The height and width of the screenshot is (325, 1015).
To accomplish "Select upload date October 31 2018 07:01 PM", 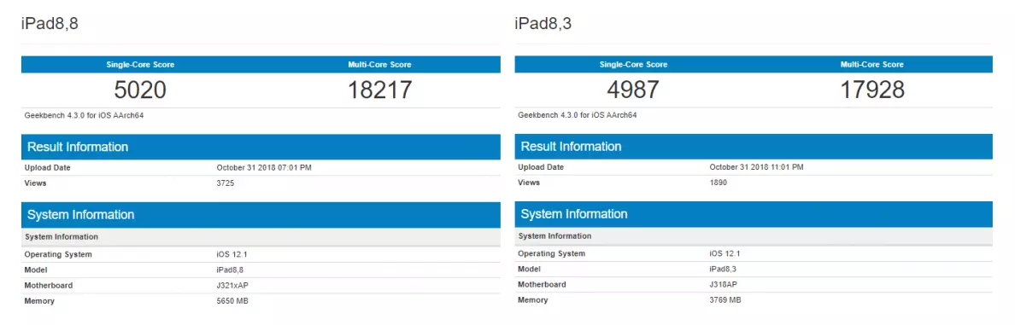I will (x=264, y=168).
